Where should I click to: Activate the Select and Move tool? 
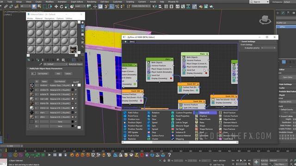coord(56,6)
